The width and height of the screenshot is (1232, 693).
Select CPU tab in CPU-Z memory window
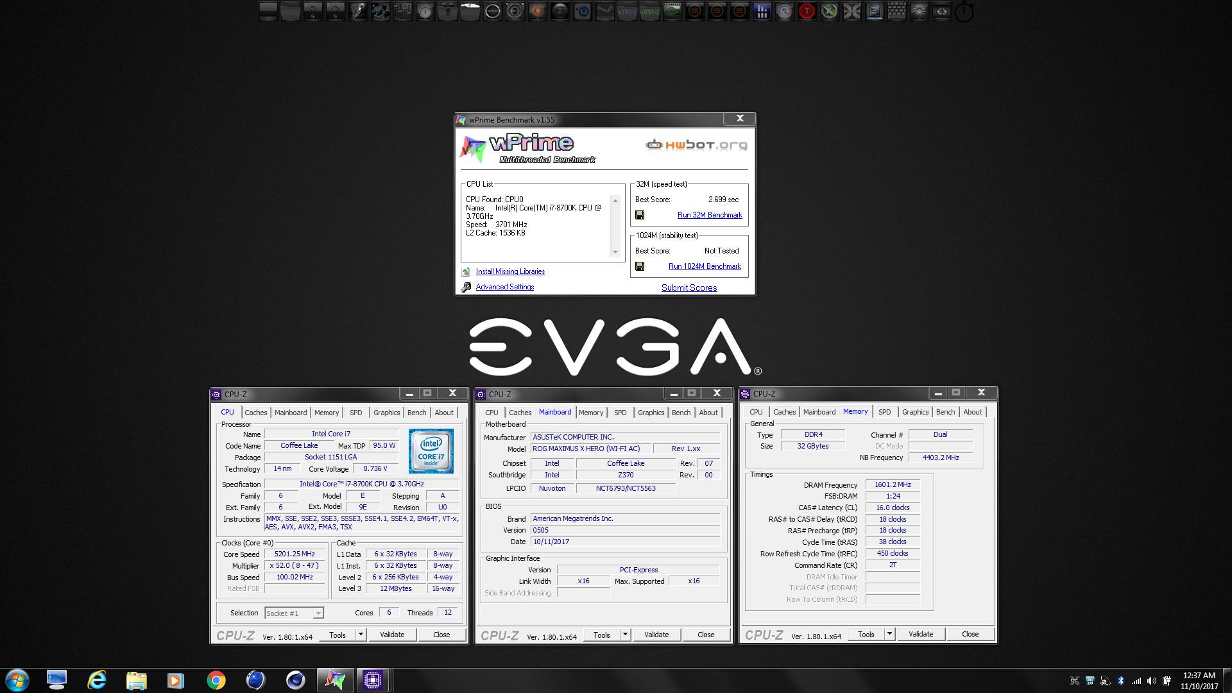click(756, 412)
